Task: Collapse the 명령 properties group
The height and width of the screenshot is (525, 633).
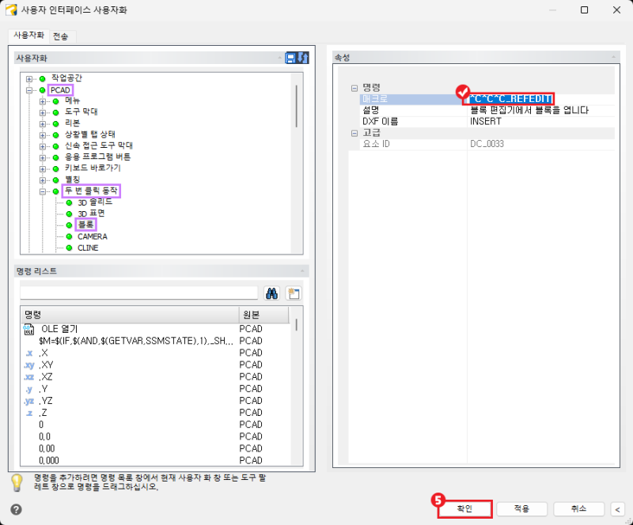Action: (x=354, y=88)
